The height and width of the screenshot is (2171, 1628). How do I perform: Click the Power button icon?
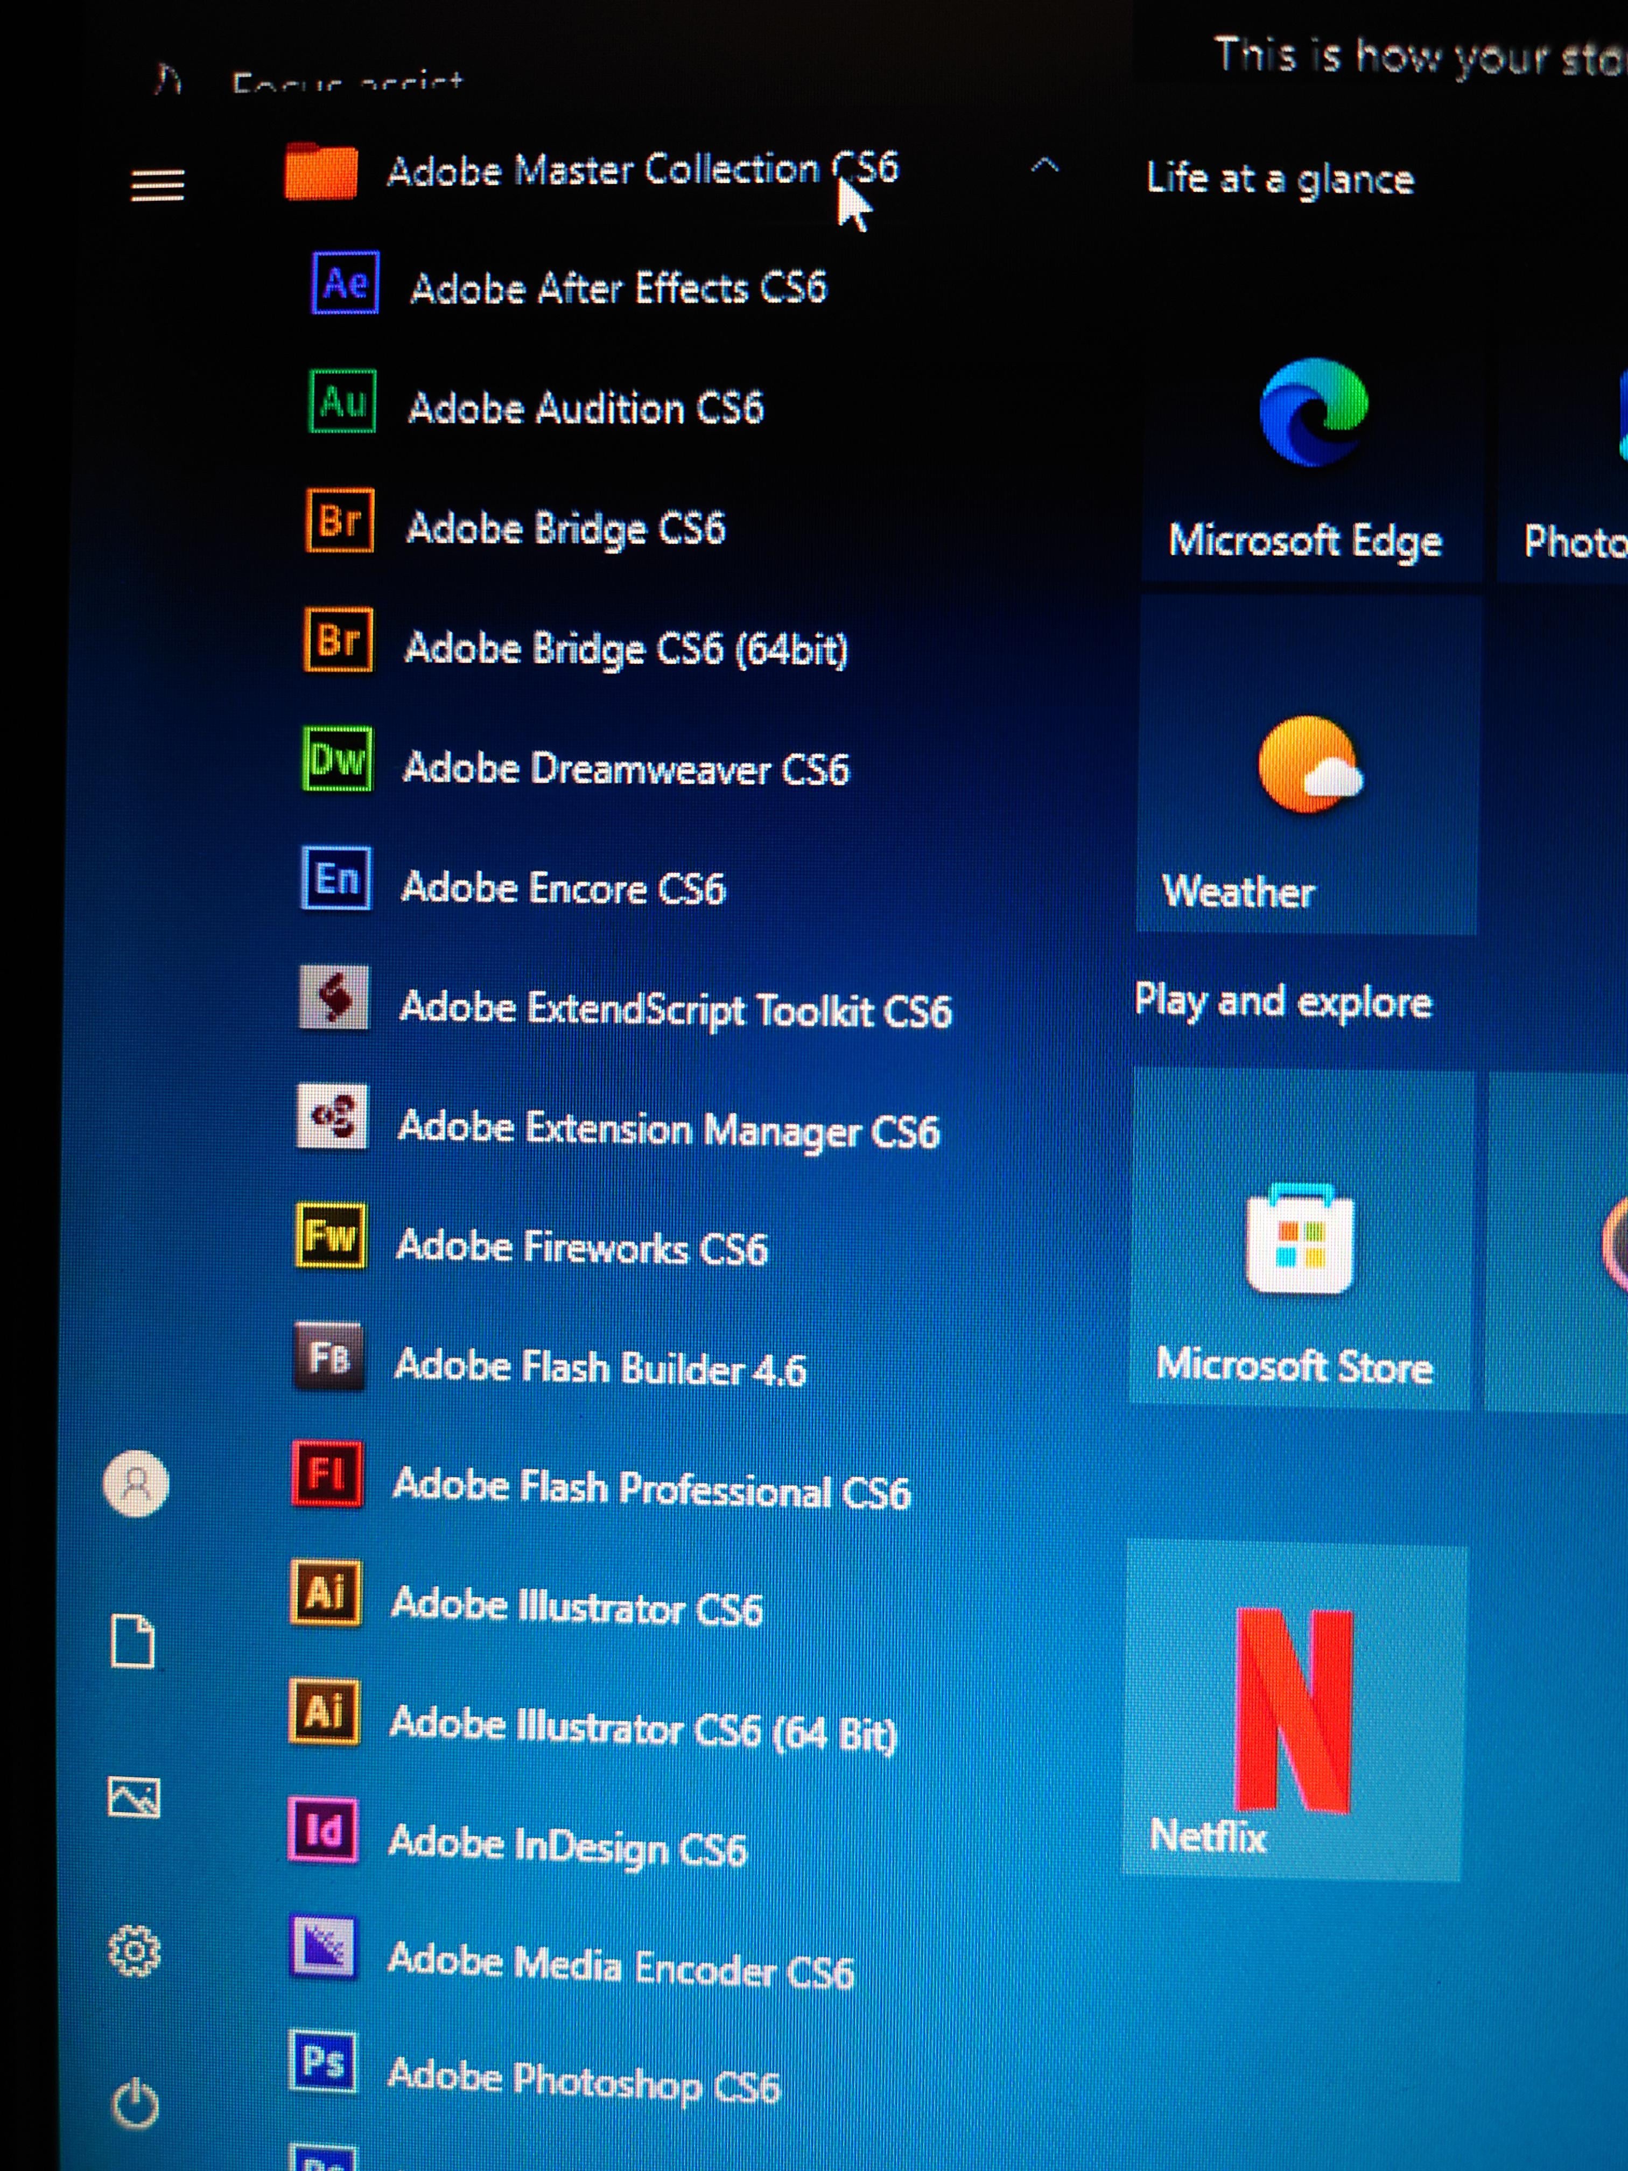(136, 2104)
